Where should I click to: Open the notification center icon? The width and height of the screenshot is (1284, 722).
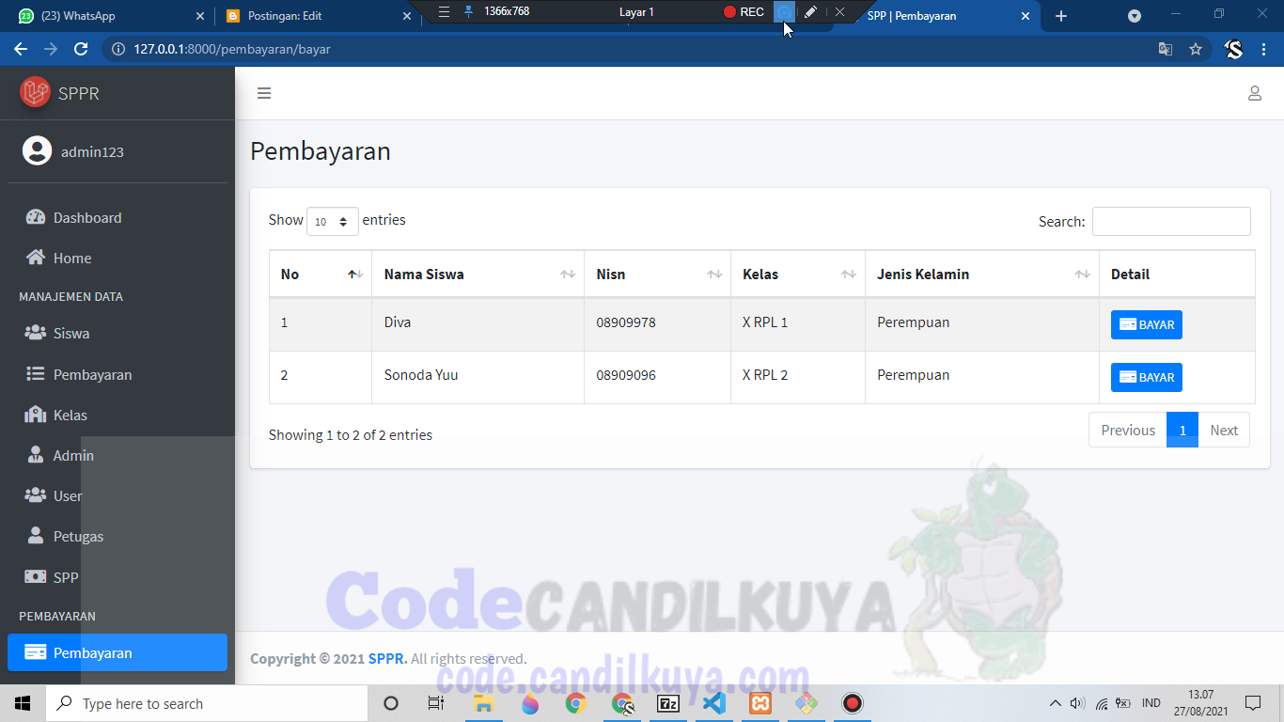[x=1253, y=703]
